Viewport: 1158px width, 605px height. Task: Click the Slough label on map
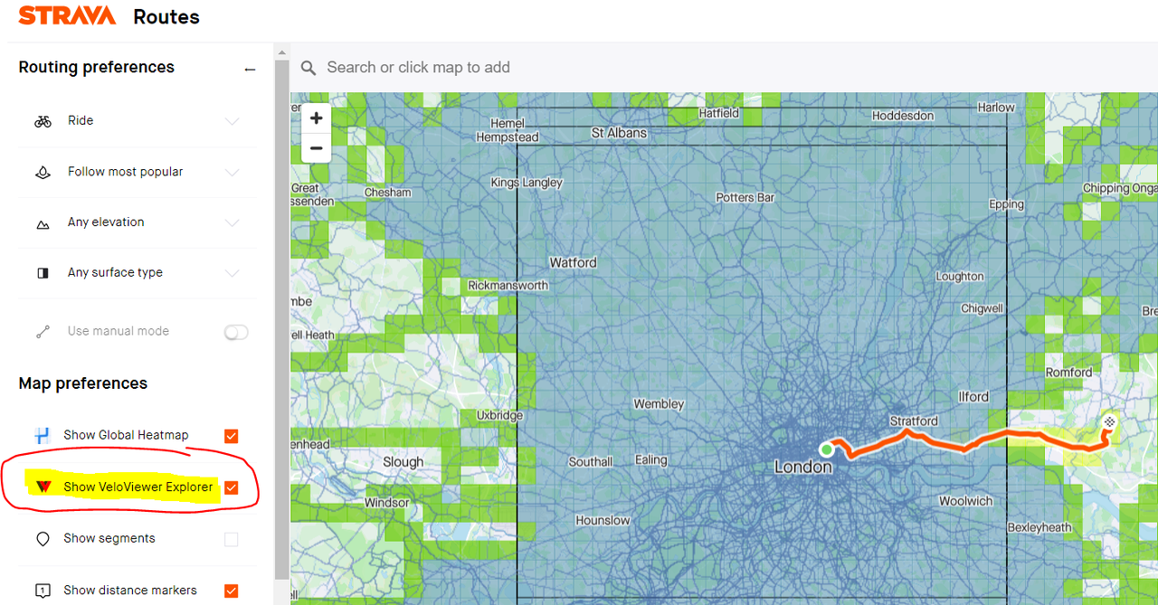[x=403, y=462]
